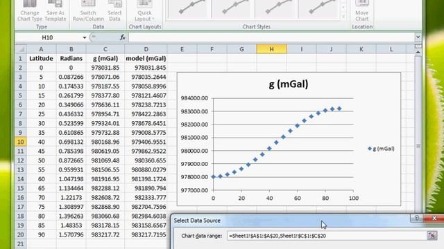This screenshot has height=249, width=444.
Task: Click into the formula bar
Action: click(271, 37)
